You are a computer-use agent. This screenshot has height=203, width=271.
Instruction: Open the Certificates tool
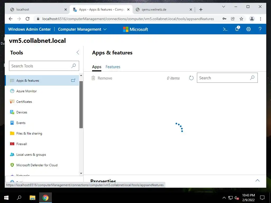42,101
